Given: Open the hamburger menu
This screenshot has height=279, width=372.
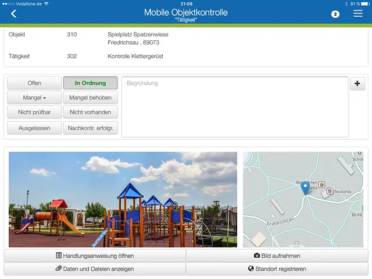Looking at the screenshot, I should click(x=358, y=14).
